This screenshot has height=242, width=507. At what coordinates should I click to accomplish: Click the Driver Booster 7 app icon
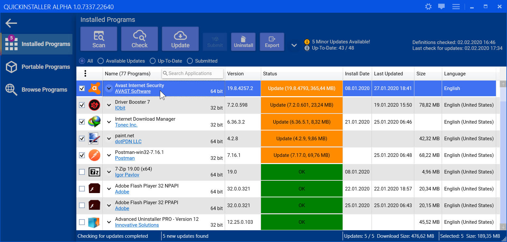94,105
